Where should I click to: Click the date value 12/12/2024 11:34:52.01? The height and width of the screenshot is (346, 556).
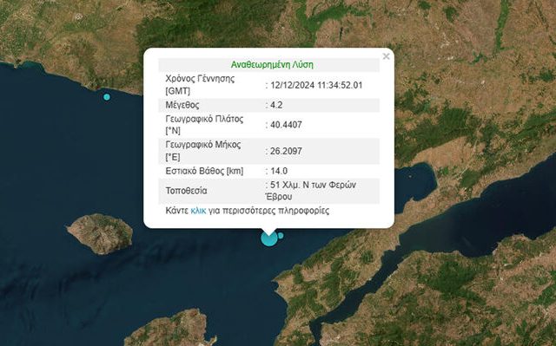pyautogui.click(x=316, y=85)
